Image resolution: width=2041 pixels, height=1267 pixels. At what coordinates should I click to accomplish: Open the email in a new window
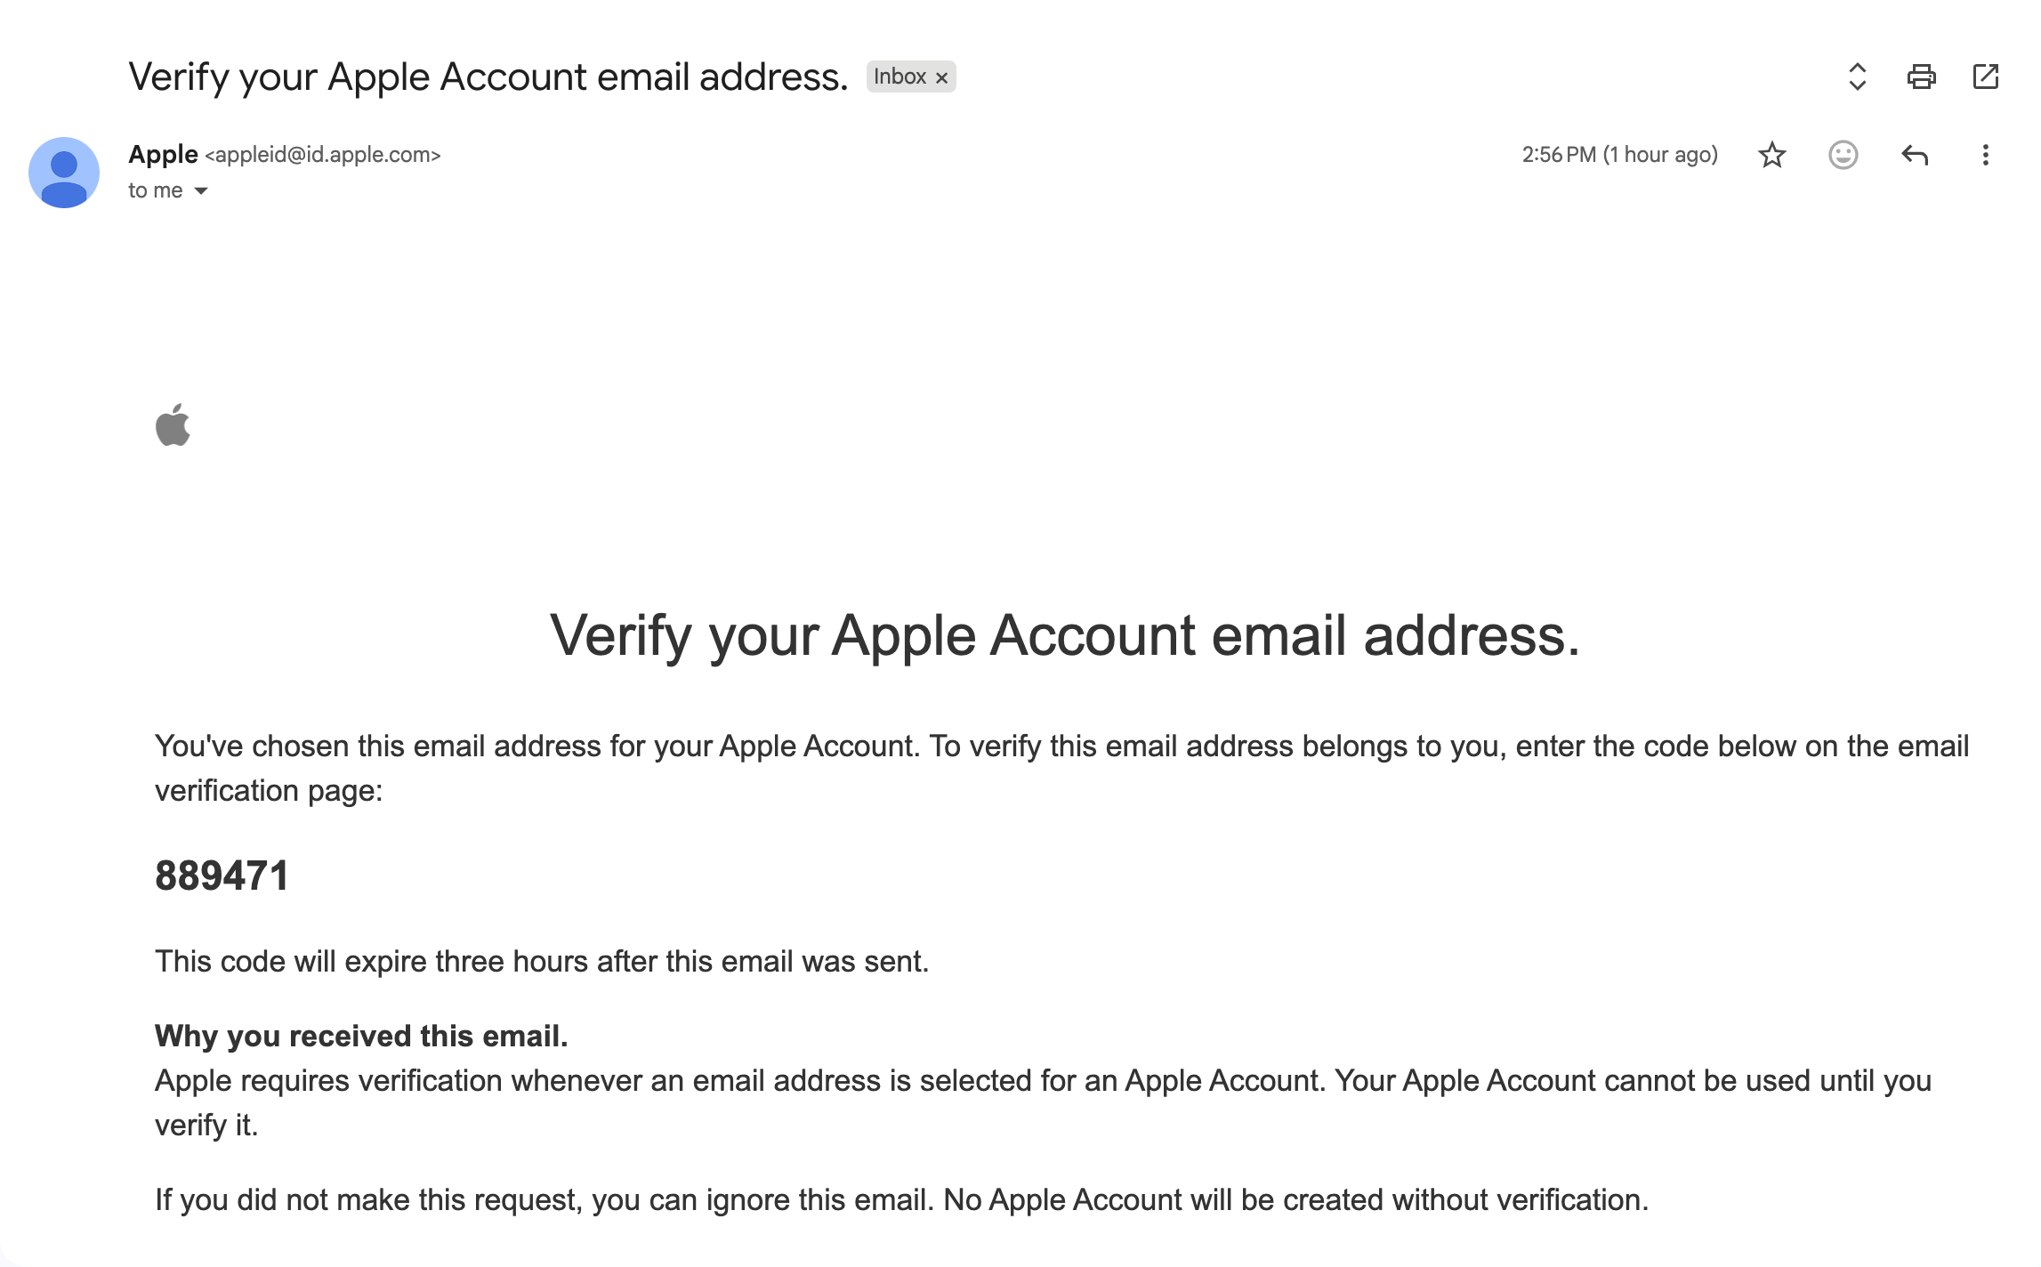(1985, 77)
